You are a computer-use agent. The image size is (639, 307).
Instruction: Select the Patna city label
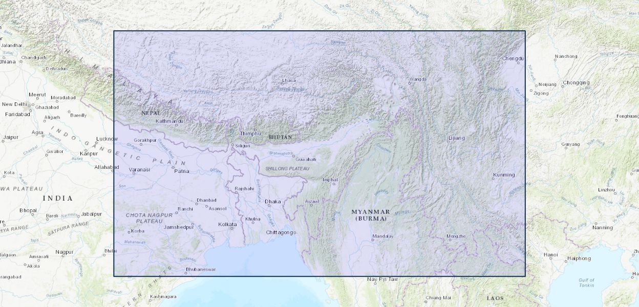pos(182,171)
